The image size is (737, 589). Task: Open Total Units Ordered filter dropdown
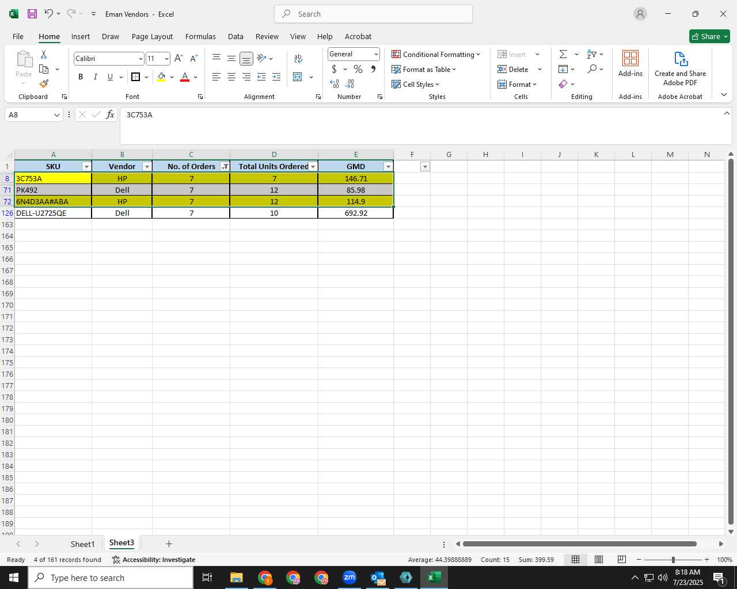tap(313, 166)
